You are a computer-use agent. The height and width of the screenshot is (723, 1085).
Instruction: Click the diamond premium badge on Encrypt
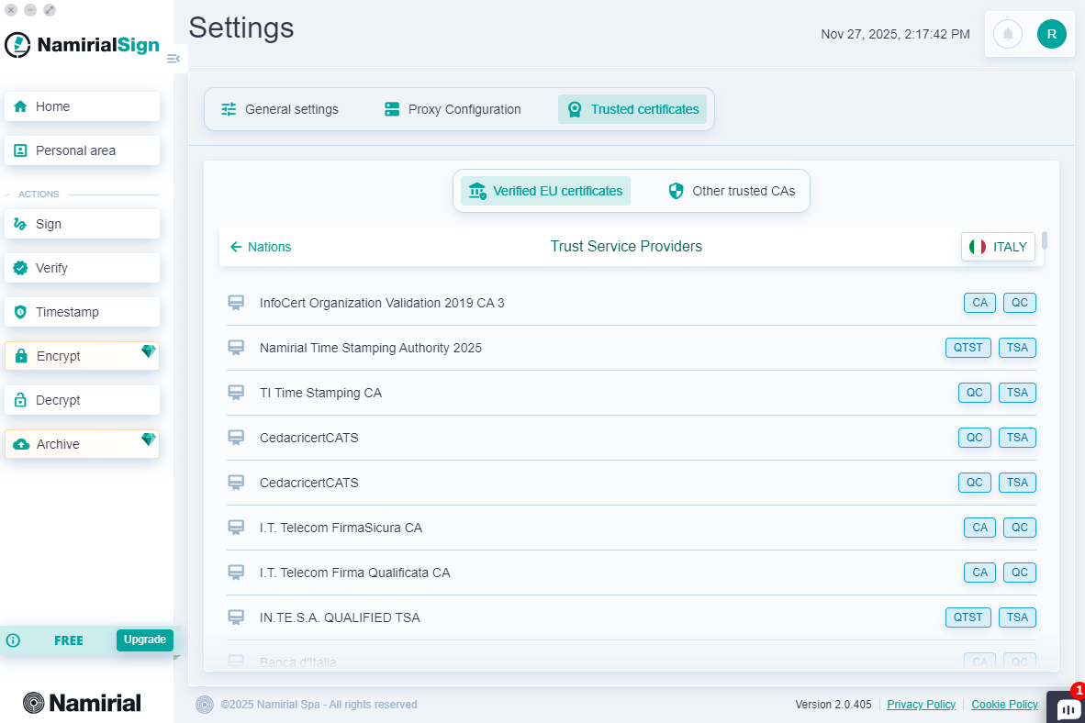[148, 350]
